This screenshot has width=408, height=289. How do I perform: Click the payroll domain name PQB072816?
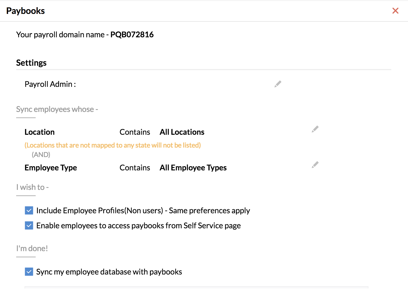coord(132,35)
